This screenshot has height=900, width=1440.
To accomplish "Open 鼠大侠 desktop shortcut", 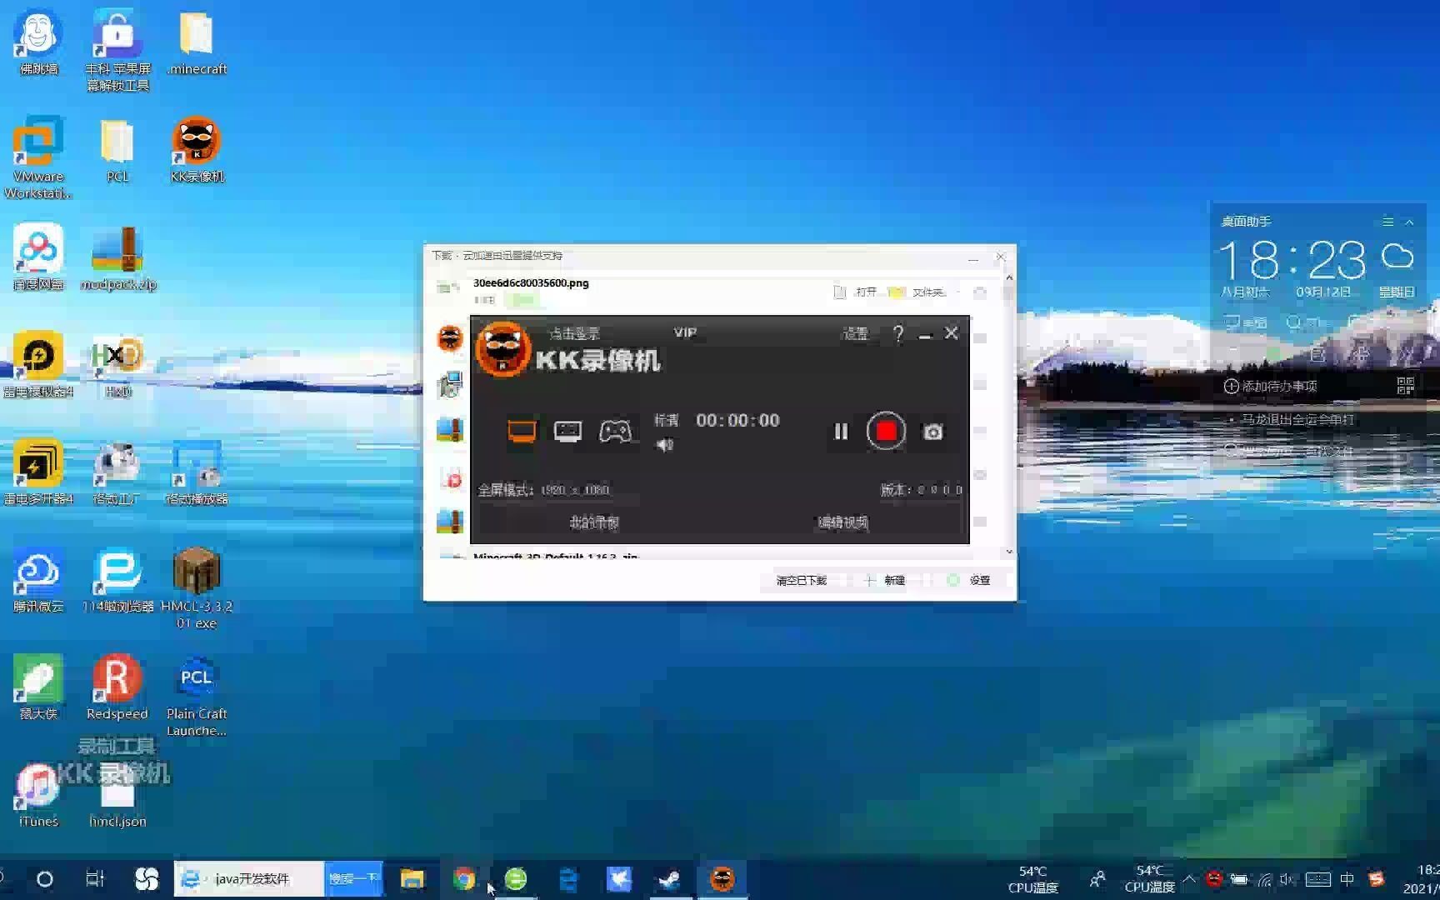I will click(38, 687).
